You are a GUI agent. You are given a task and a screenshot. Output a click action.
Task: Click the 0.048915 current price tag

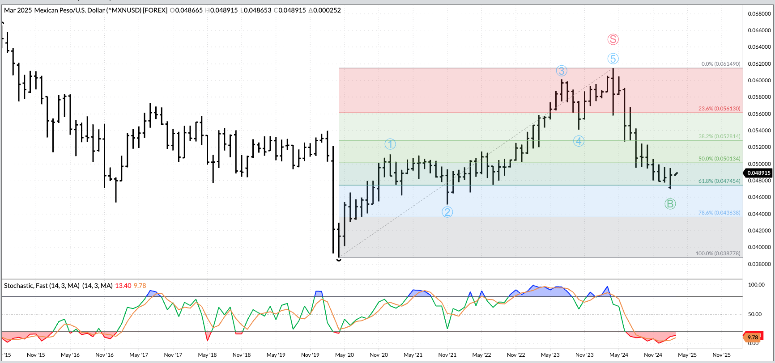758,173
